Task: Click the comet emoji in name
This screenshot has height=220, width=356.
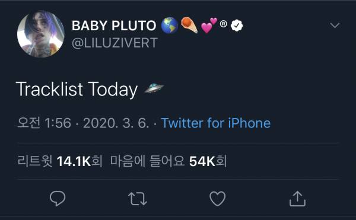Action: pos(189,25)
